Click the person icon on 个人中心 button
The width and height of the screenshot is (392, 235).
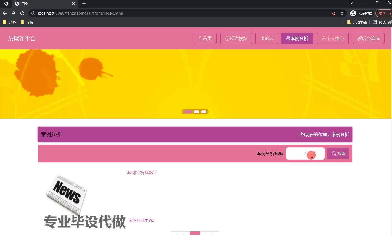pyautogui.click(x=324, y=38)
